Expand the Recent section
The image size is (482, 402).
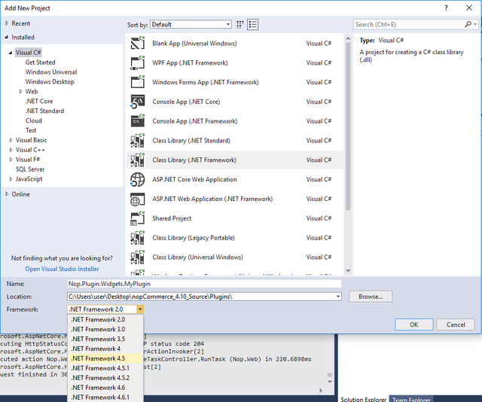click(x=7, y=23)
